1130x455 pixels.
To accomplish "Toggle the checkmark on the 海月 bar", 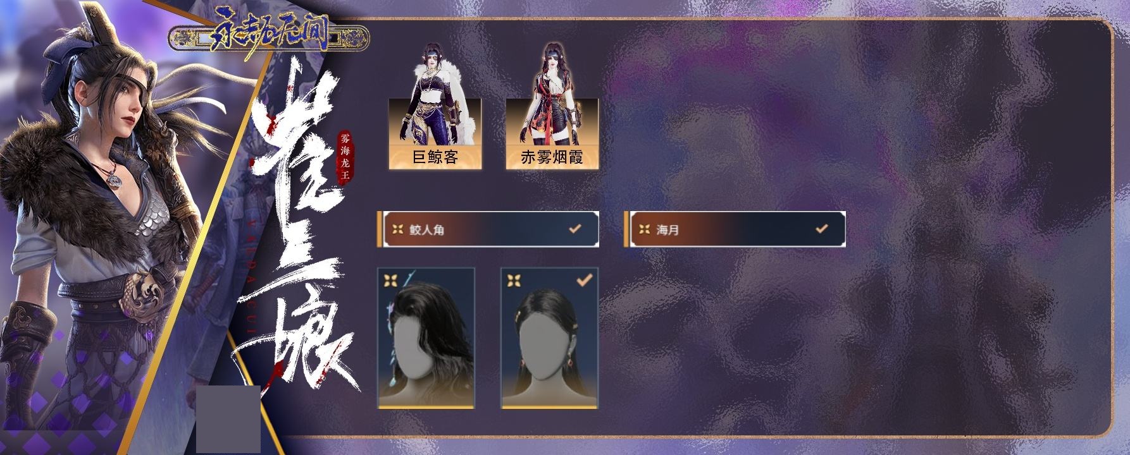I will (822, 229).
